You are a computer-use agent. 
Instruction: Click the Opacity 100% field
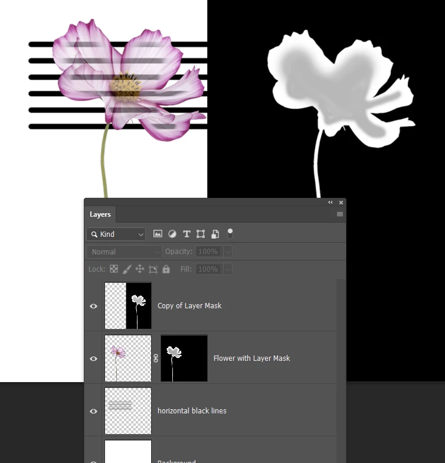(x=209, y=252)
